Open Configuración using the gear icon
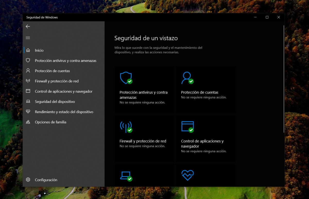The image size is (309, 199). tap(28, 180)
